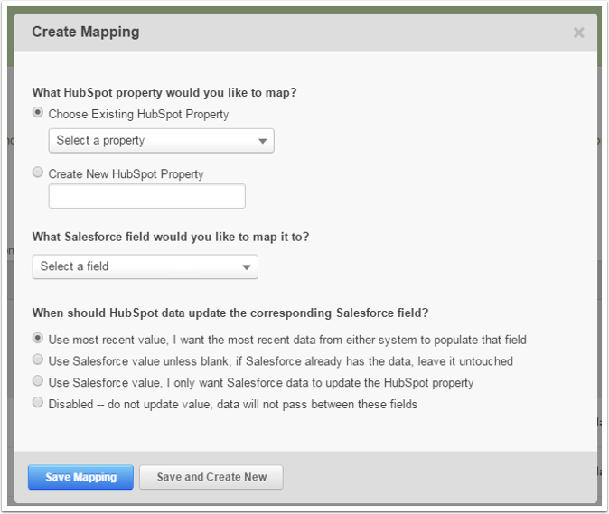Click the 'What Salesforce field would you like to map it to?' heading
The image size is (609, 514).
171,237
